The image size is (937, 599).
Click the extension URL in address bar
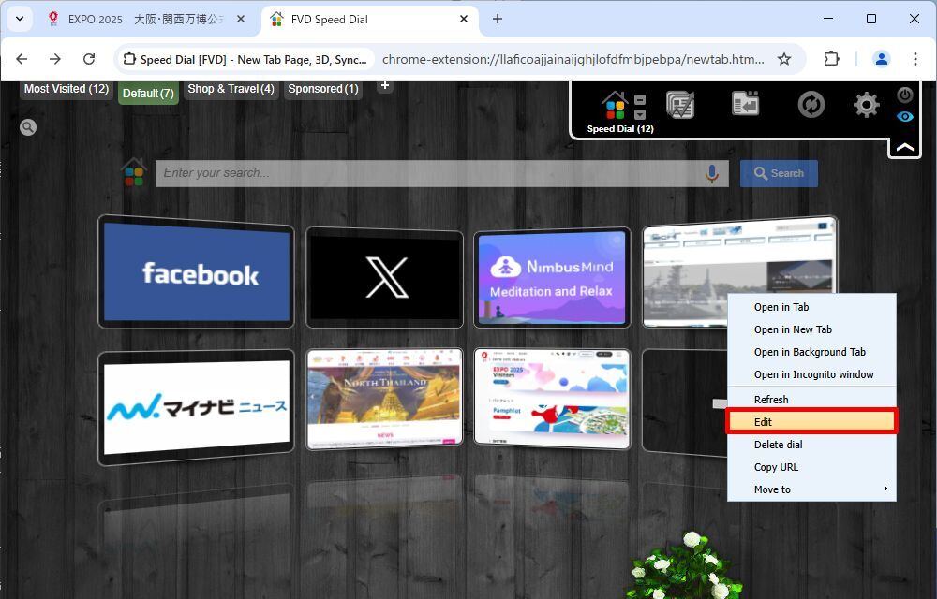click(573, 59)
